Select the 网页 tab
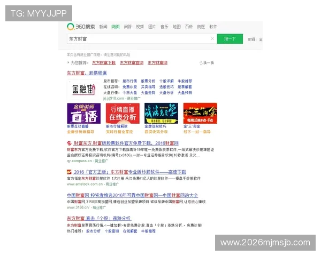 116,27
